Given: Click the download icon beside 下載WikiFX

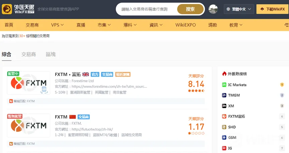Looking at the screenshot, I should tap(262, 9).
